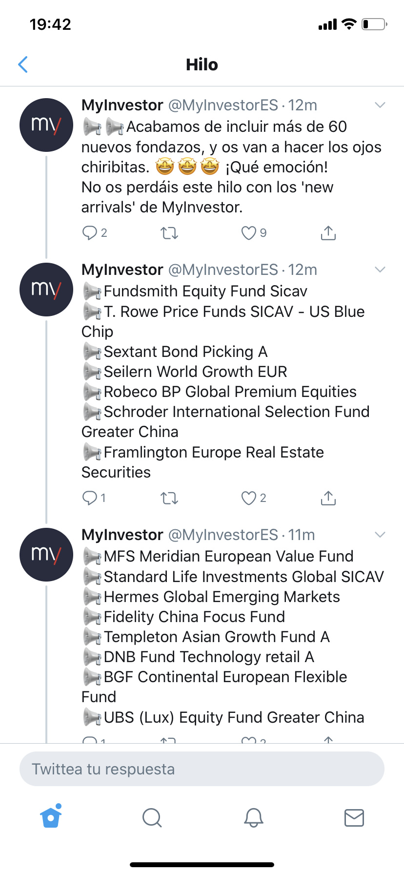404x875 pixels.
Task: Retweet the Fundsmith Equity Fund tweet
Action: (x=169, y=499)
